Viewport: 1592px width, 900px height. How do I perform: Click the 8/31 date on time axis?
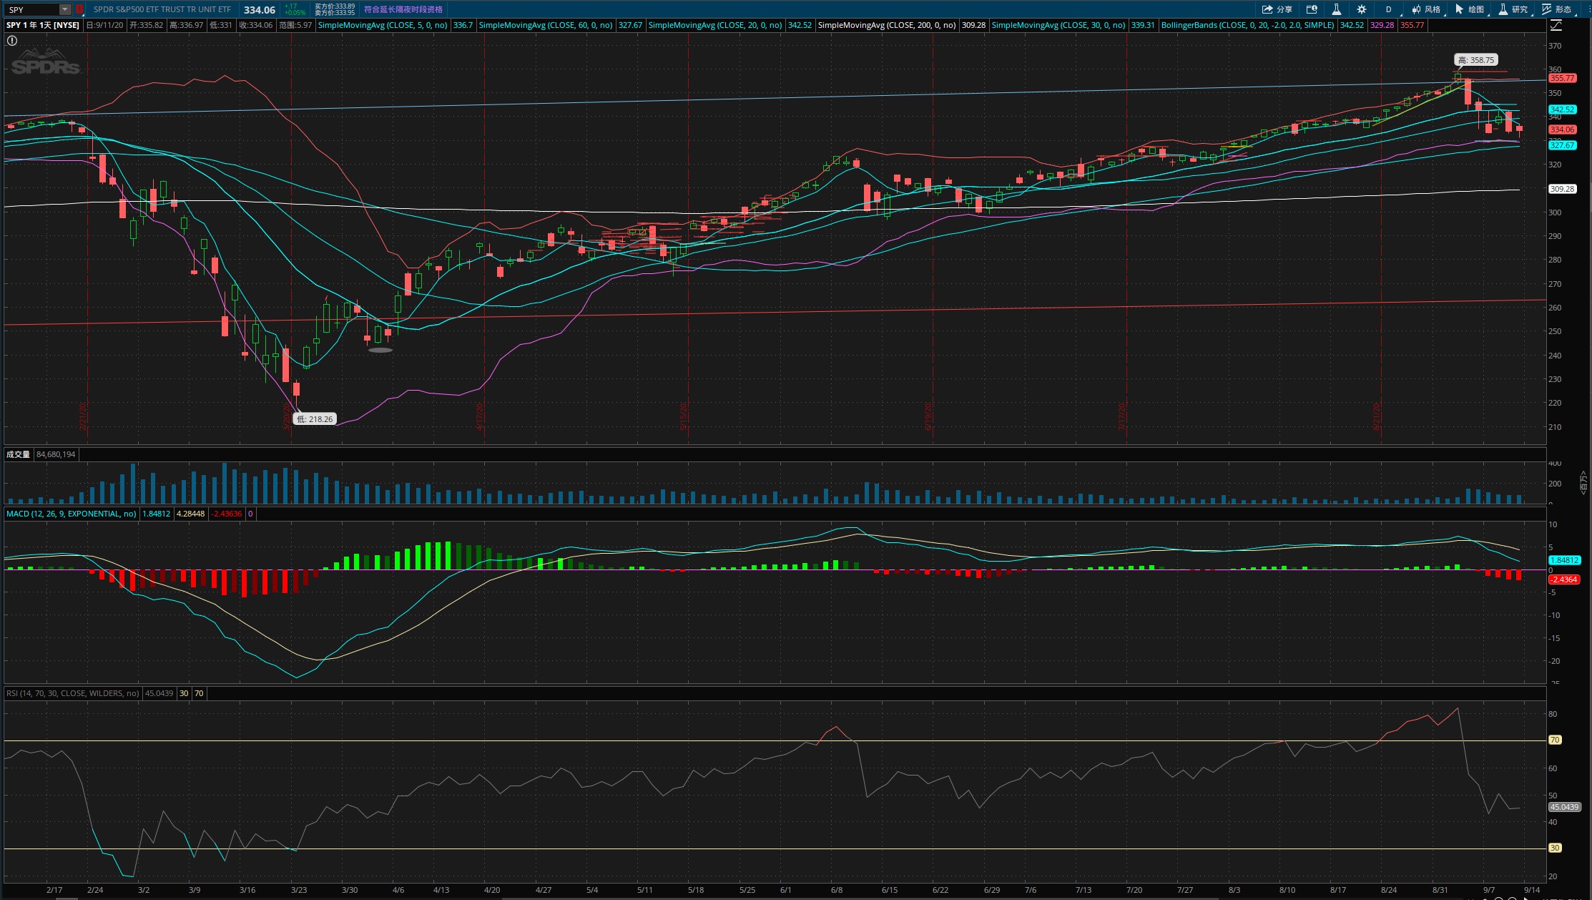pos(1440,890)
